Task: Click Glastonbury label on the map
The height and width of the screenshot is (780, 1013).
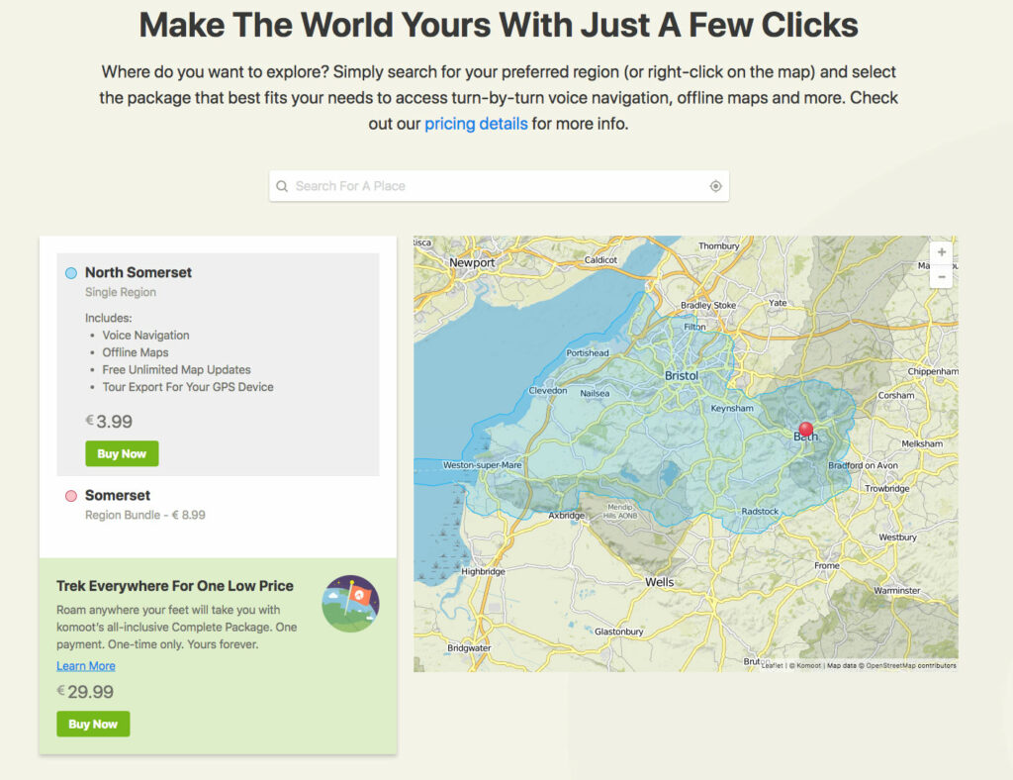Action: coord(619,632)
